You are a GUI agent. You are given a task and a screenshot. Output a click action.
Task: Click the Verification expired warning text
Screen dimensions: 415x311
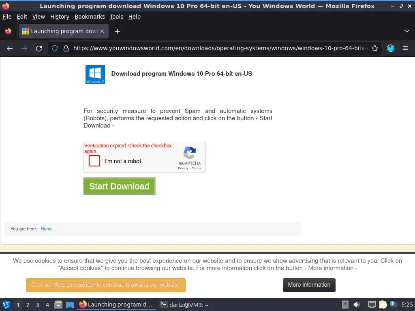[x=128, y=148]
